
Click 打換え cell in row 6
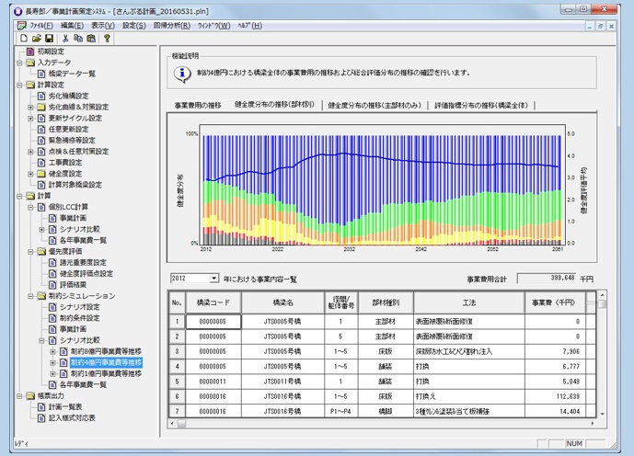click(469, 396)
